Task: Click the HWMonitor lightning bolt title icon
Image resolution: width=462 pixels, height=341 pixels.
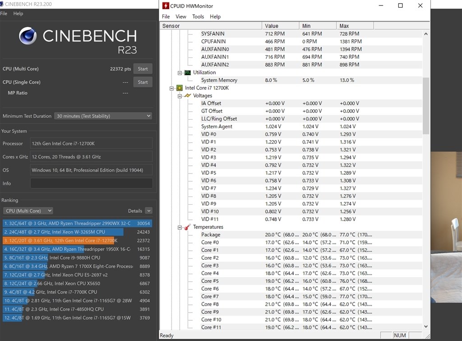Action: pos(166,6)
